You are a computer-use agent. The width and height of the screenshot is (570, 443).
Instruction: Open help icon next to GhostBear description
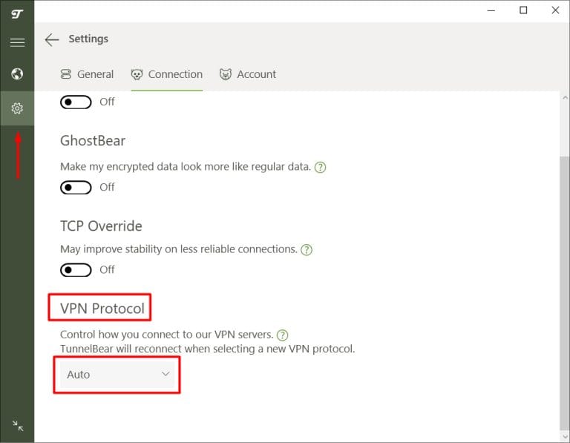[320, 168]
